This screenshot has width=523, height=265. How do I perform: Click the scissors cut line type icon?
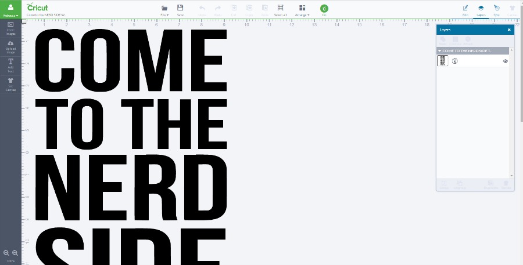(454, 61)
